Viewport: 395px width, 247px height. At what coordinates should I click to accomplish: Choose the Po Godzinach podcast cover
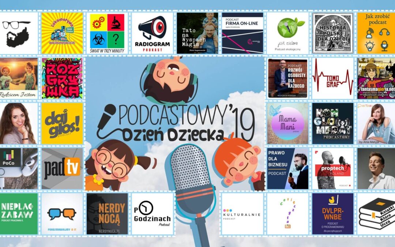[x=152, y=214]
